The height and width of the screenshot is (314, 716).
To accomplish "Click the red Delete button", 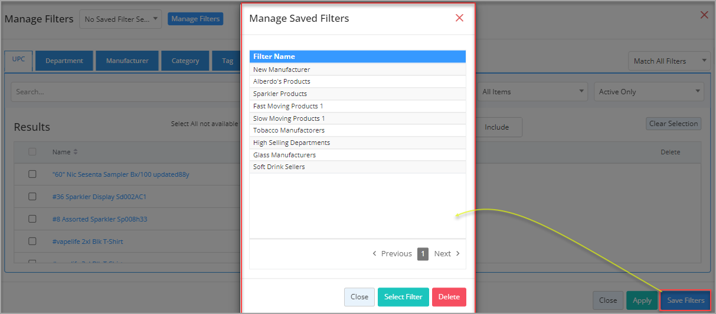I will click(449, 297).
